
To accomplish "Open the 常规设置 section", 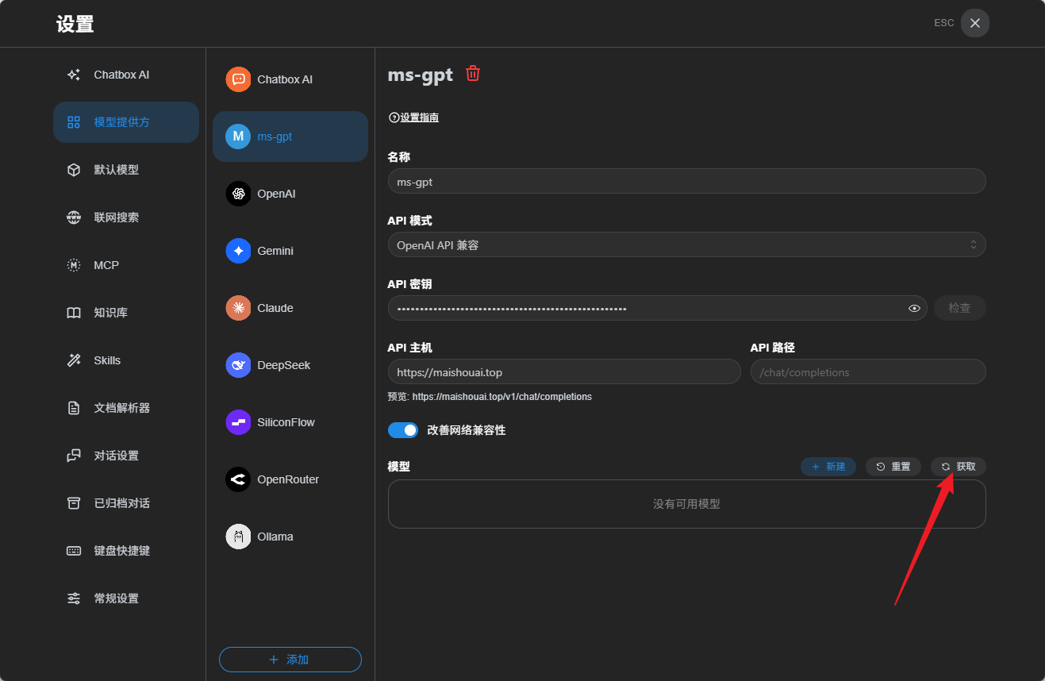I will [126, 598].
